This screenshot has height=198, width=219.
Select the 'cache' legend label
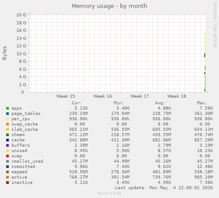pos(18,140)
